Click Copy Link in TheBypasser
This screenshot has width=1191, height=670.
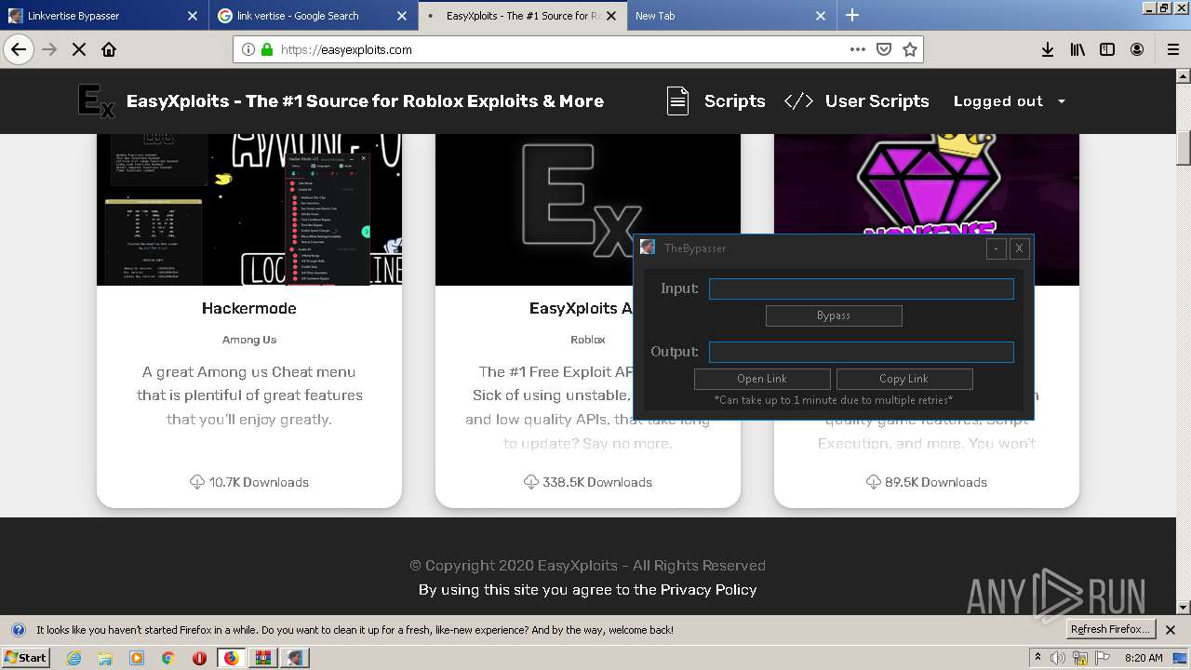click(904, 379)
